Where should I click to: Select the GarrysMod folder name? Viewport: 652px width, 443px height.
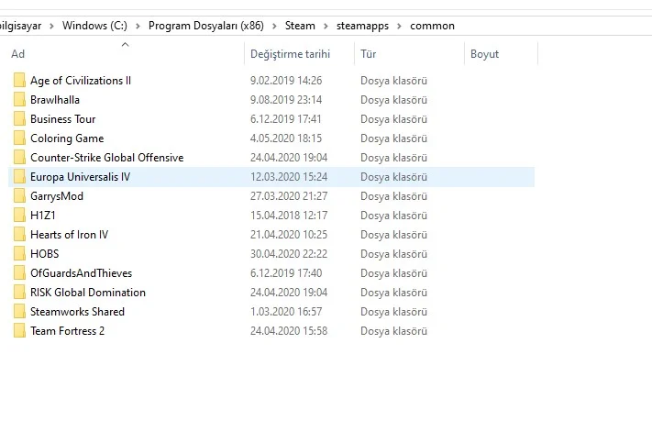click(57, 196)
